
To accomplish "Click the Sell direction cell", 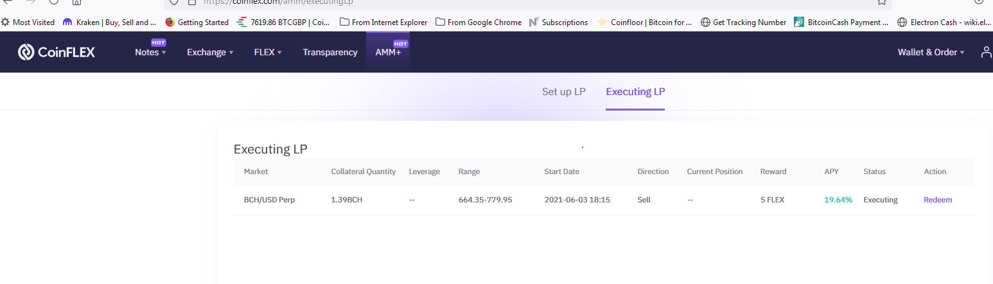I will 644,200.
